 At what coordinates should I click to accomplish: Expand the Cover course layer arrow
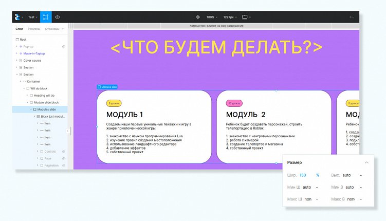17,61
